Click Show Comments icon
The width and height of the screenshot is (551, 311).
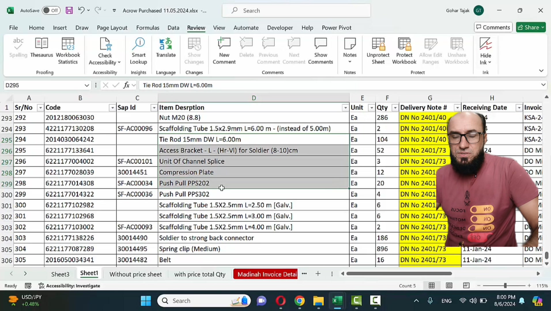pos(320,51)
